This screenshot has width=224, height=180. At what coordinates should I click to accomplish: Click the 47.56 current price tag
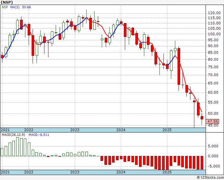pyautogui.click(x=212, y=121)
